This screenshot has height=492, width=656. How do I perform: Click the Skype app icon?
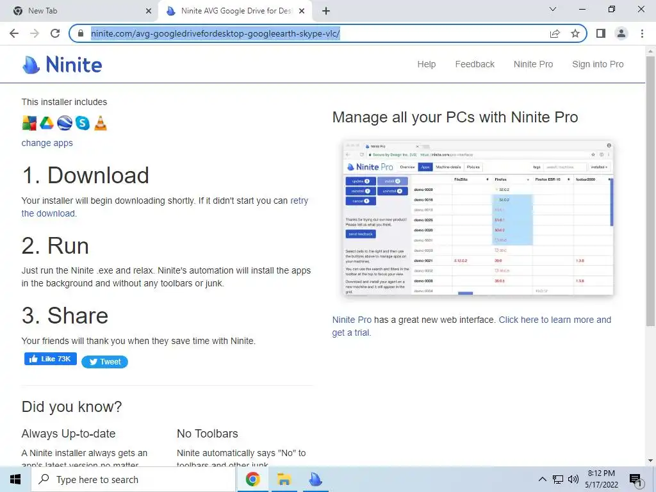tap(83, 123)
